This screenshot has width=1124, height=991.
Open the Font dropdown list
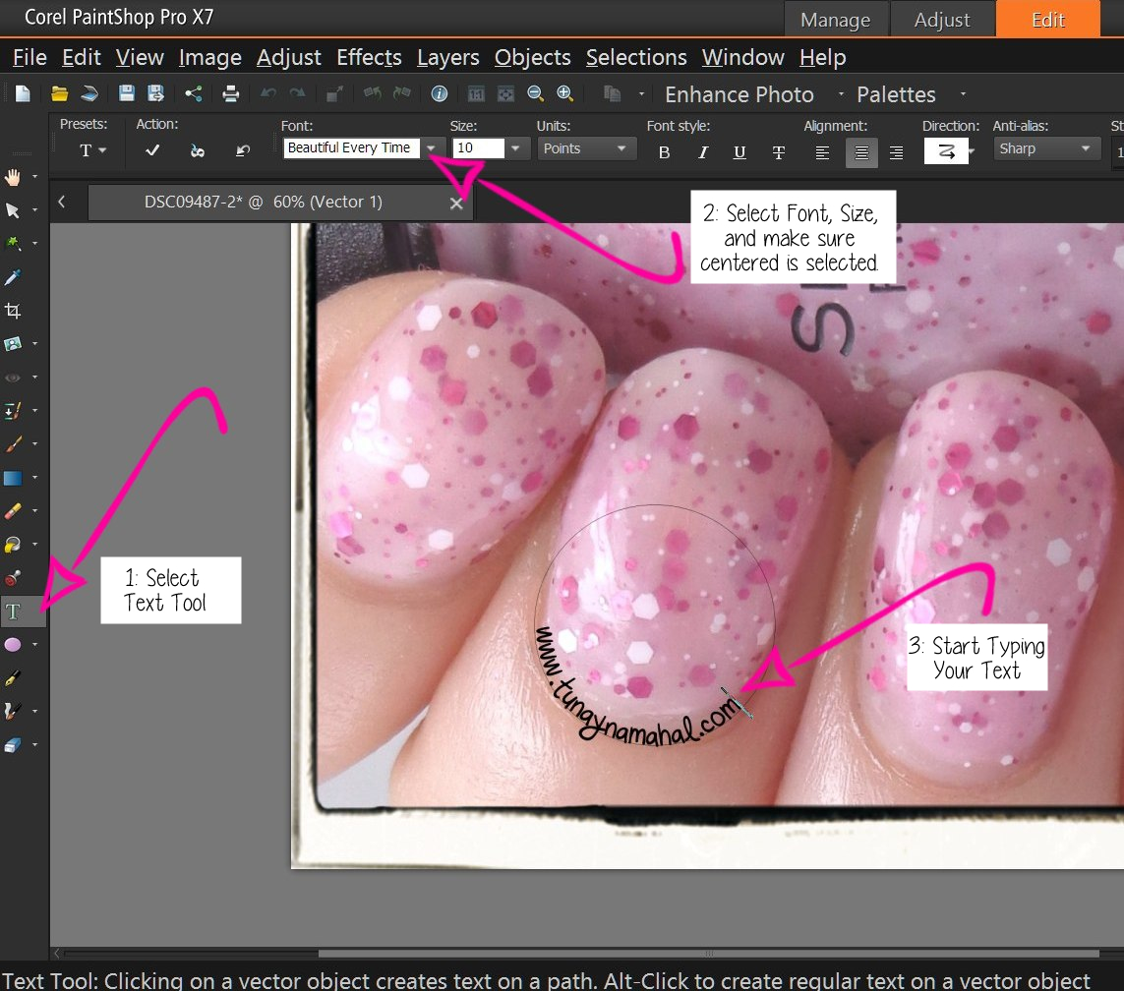point(431,147)
